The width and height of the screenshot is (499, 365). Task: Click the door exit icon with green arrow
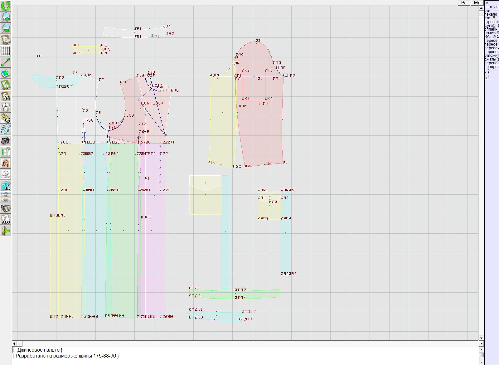coord(6,231)
